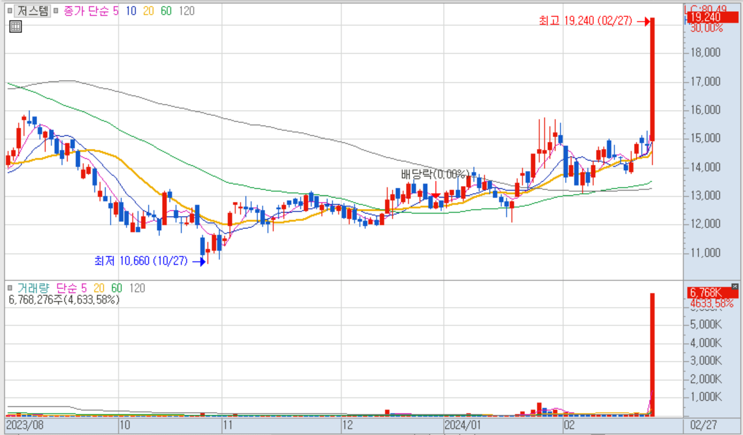
Task: Click the 5,000K volume axis label
Action: click(705, 324)
